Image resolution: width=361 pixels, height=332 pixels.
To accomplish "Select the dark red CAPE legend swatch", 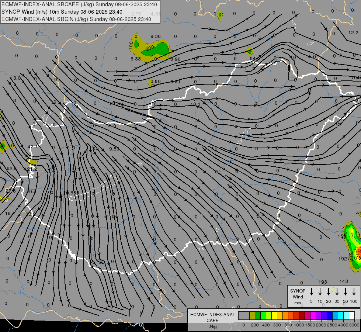I will point(302,315).
